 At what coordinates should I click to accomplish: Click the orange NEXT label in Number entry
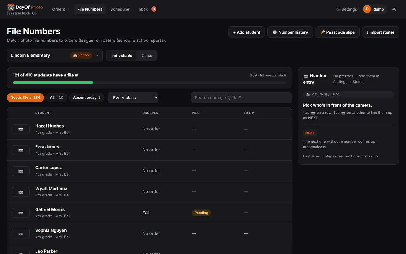coord(310,133)
